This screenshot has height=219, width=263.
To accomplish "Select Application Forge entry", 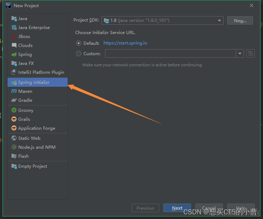I will pyautogui.click(x=38, y=128).
